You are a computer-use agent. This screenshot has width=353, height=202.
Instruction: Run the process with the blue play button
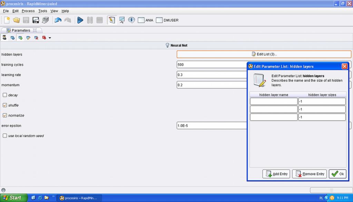coord(80,20)
